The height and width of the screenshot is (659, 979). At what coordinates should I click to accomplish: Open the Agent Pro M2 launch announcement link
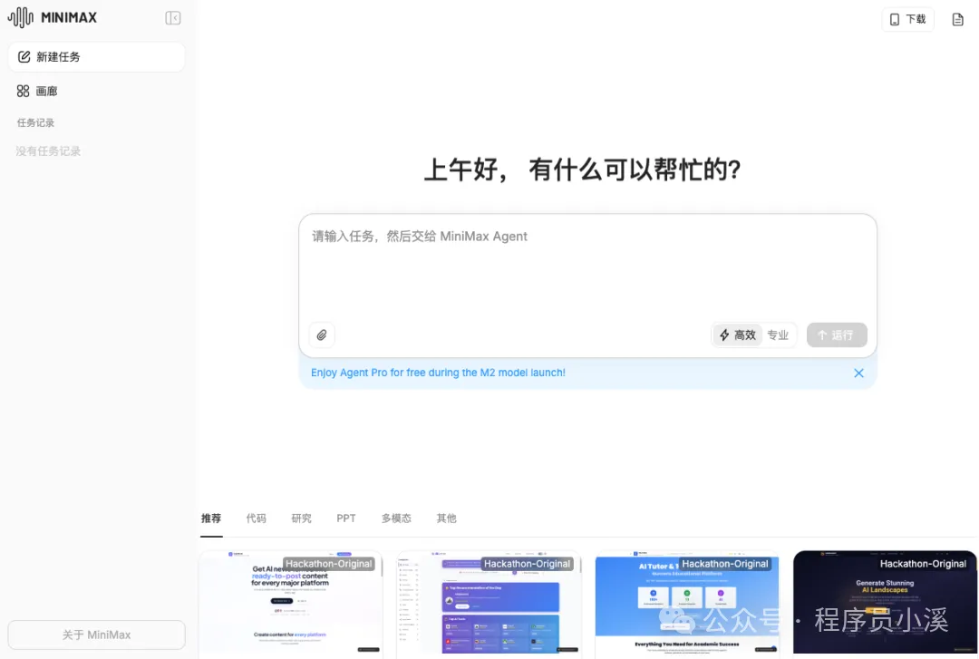click(438, 373)
